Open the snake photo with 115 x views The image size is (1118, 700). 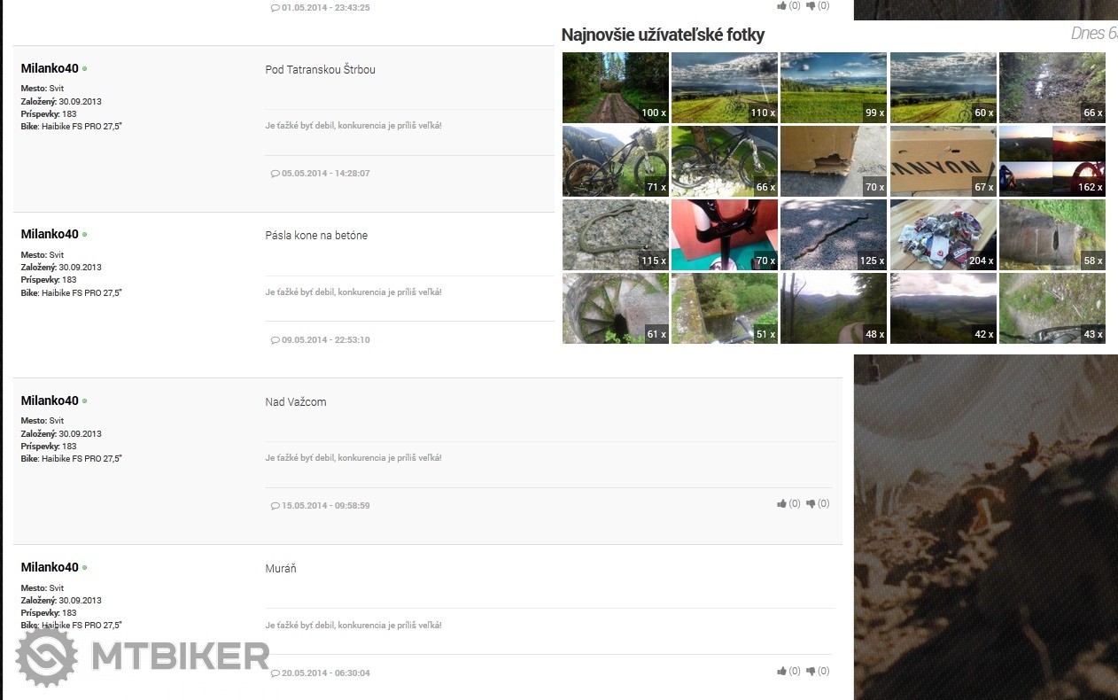[x=616, y=235]
